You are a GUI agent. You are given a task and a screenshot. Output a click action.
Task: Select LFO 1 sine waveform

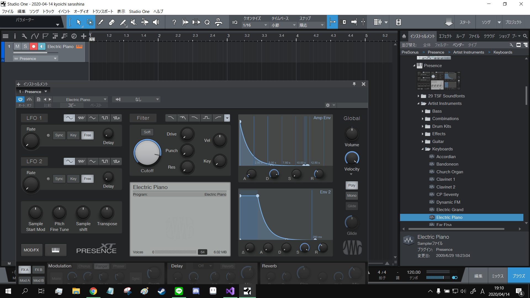(x=69, y=118)
